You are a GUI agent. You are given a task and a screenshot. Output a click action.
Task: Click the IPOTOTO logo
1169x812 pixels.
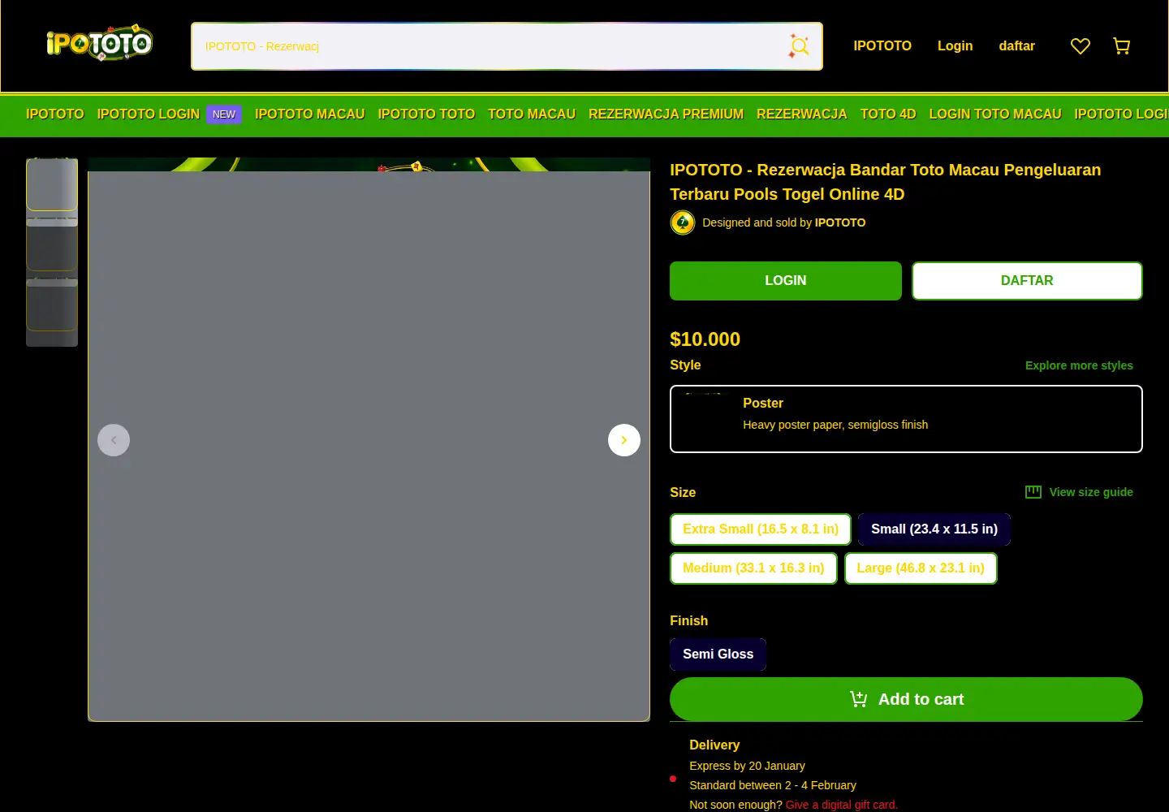[99, 42]
